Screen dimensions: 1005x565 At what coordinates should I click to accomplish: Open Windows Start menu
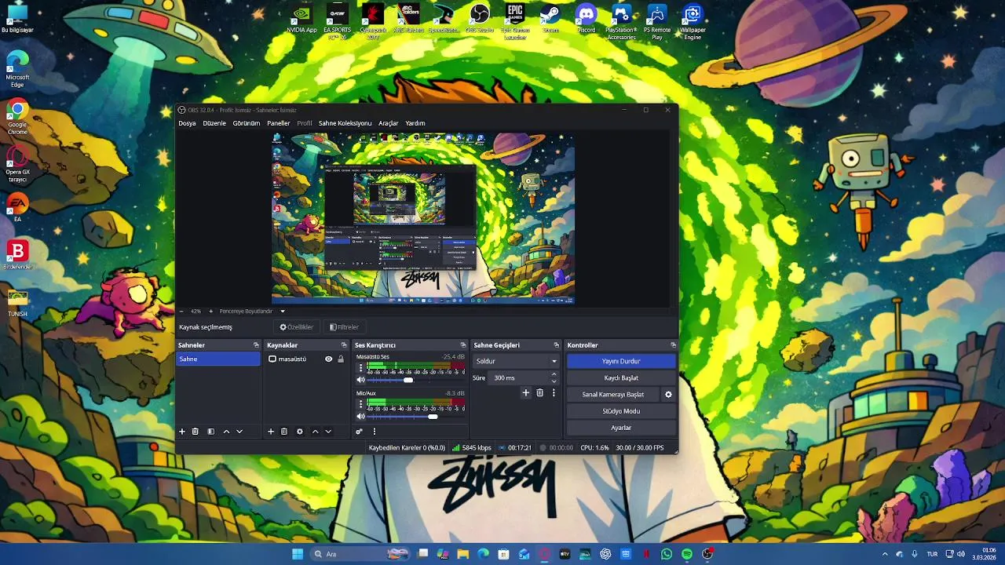[298, 554]
